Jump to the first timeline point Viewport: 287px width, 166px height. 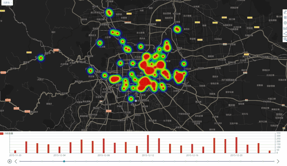[x=20, y=161]
